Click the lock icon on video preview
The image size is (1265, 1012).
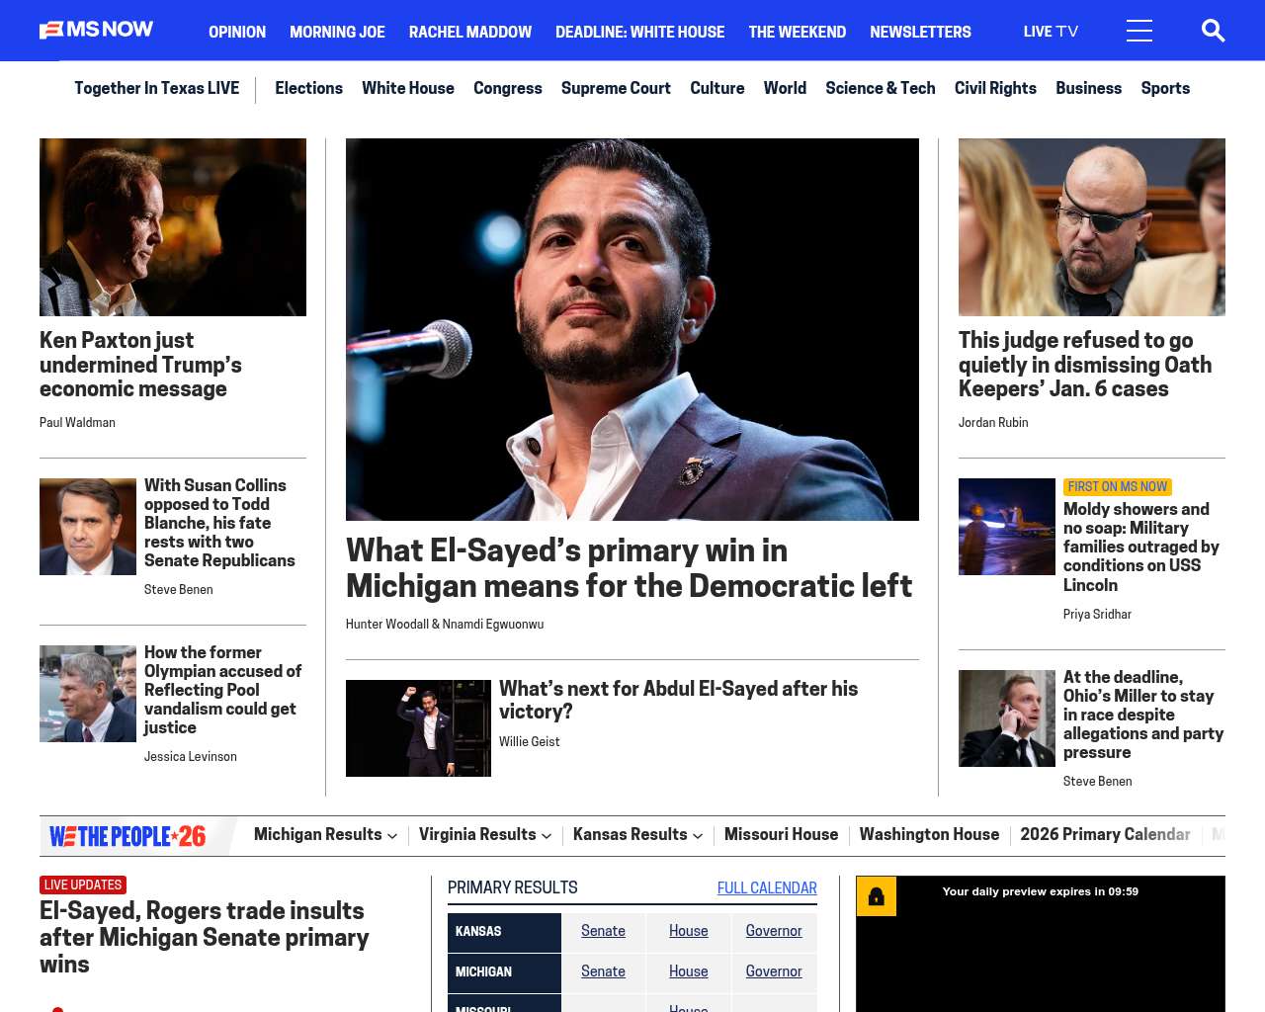pyautogui.click(x=876, y=896)
